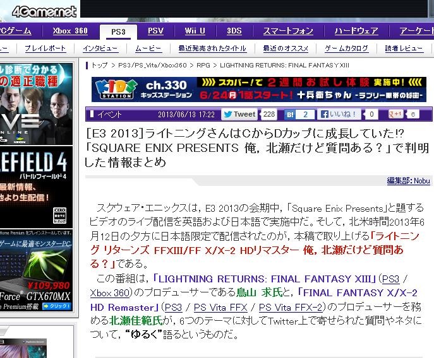The image size is (434, 358).
Task: Open LIGHTNING RETURNS: FINAL FANTASY XIII title link
Action: click(265, 279)
